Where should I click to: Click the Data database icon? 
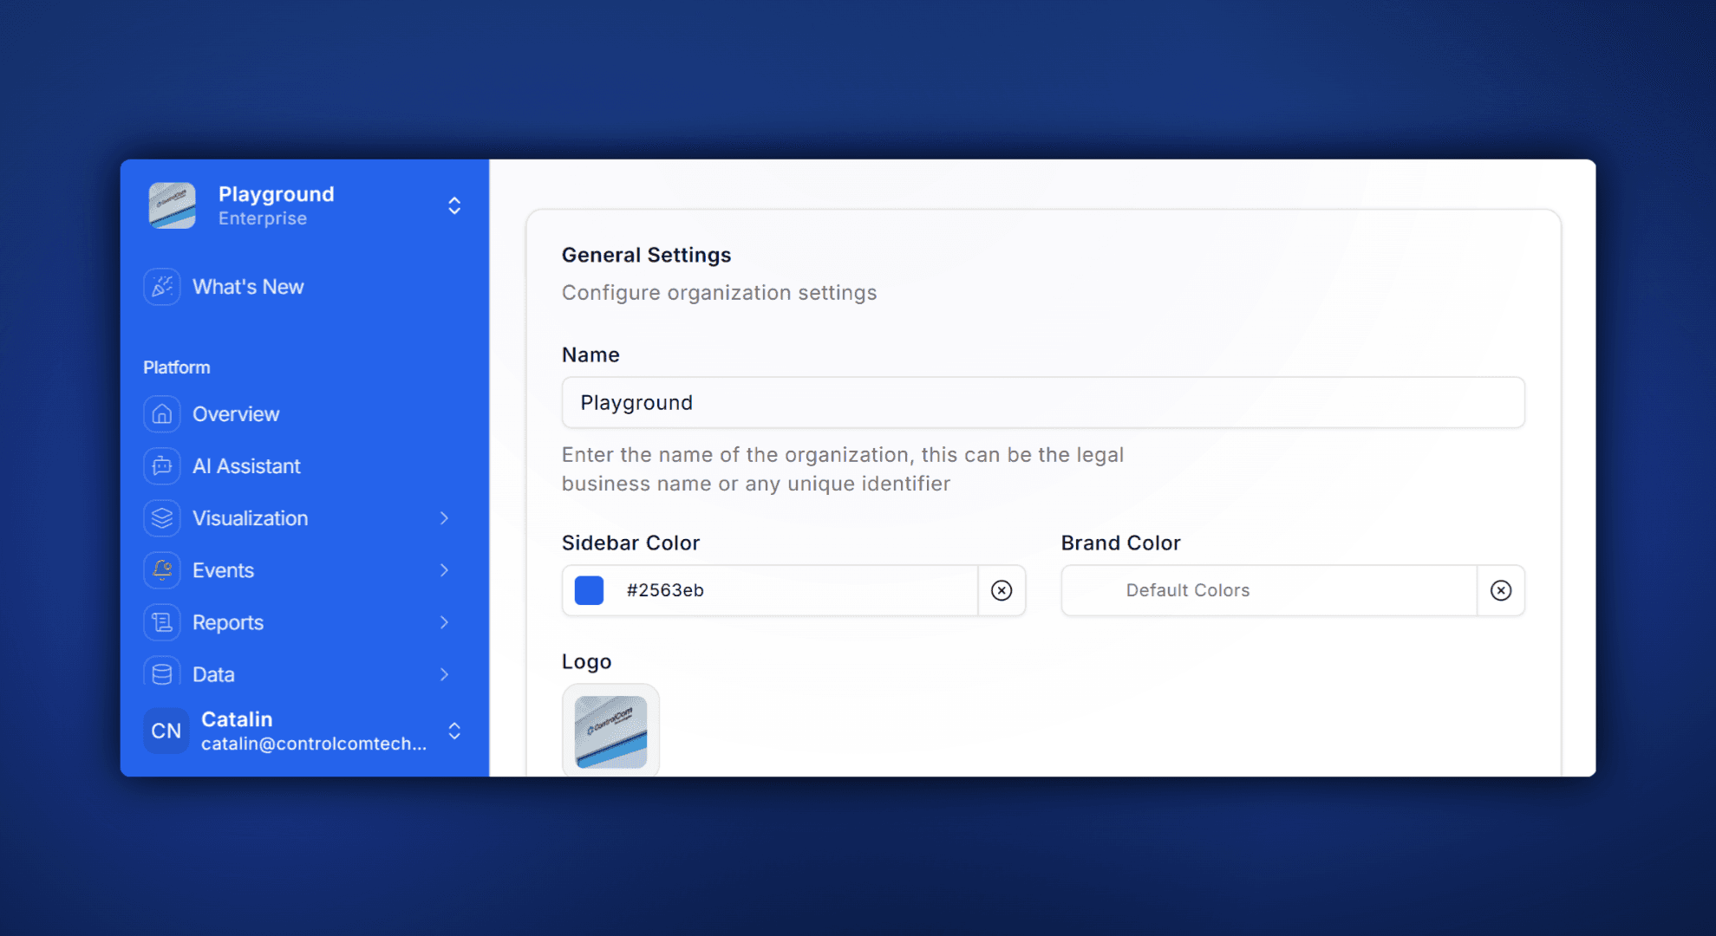[161, 673]
